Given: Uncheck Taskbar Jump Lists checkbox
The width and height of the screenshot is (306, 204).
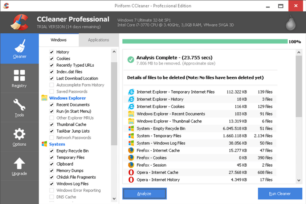Looking at the screenshot, I should pyautogui.click(x=52, y=131).
